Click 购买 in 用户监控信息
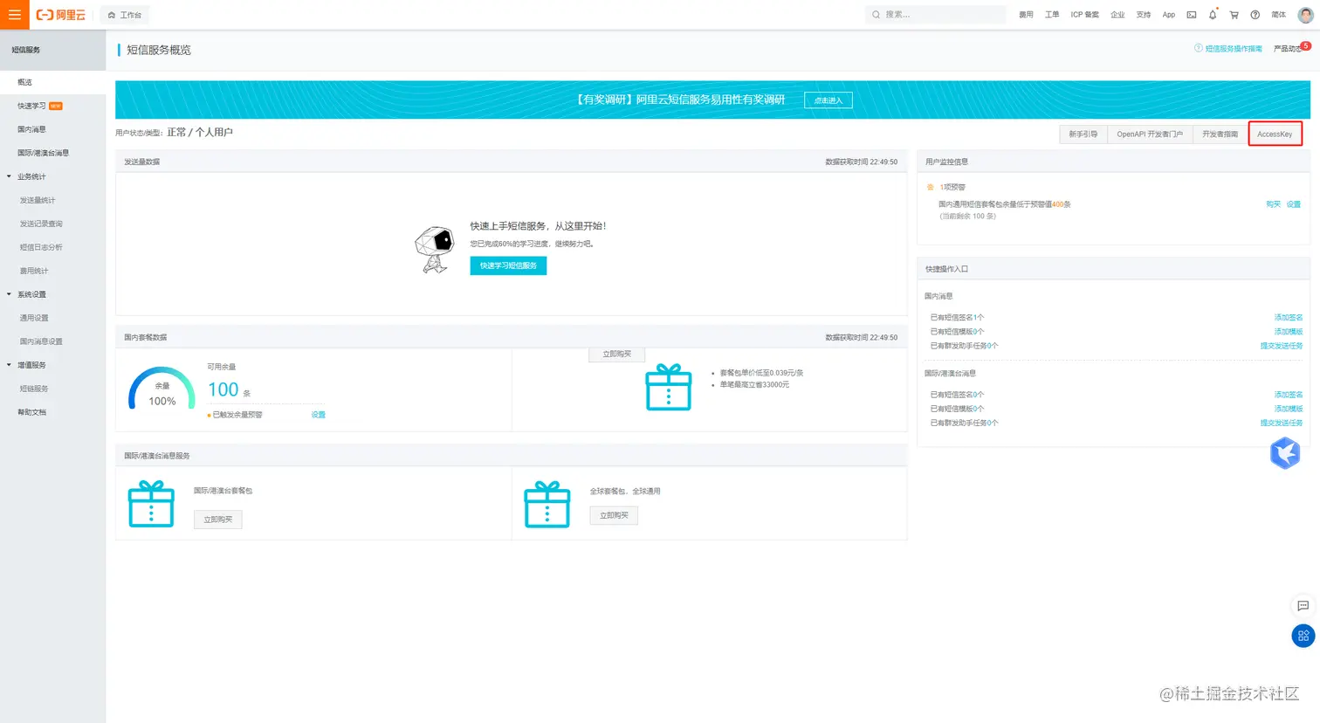The height and width of the screenshot is (723, 1320). [1273, 204]
